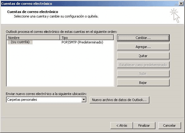The image size is (185, 133).
Task: Select the (su cuenta) account row
Action: click(20, 42)
